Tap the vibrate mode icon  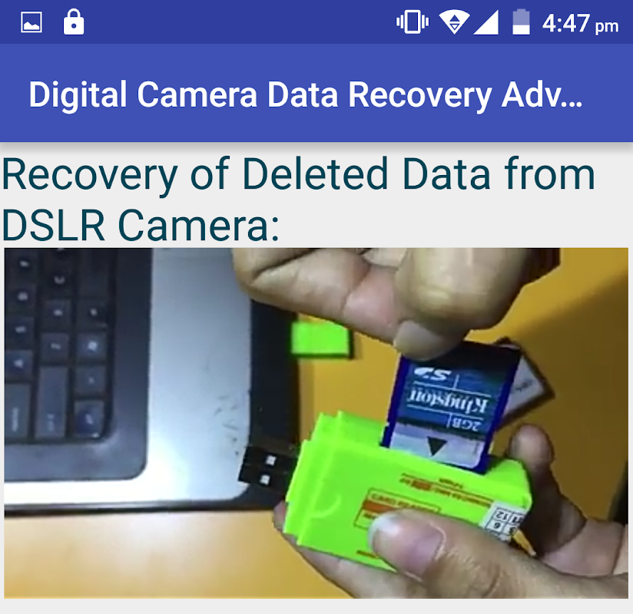pyautogui.click(x=413, y=21)
